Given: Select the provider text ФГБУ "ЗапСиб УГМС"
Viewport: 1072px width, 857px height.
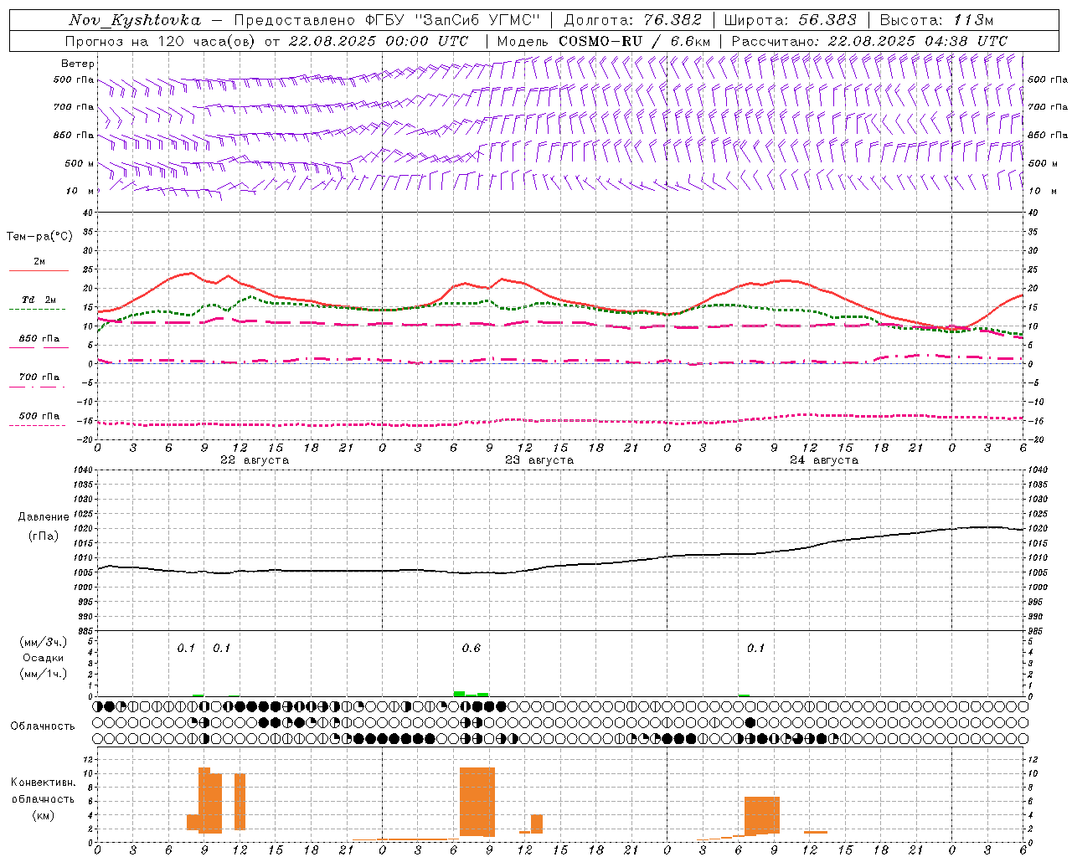Looking at the screenshot, I should pos(453,20).
